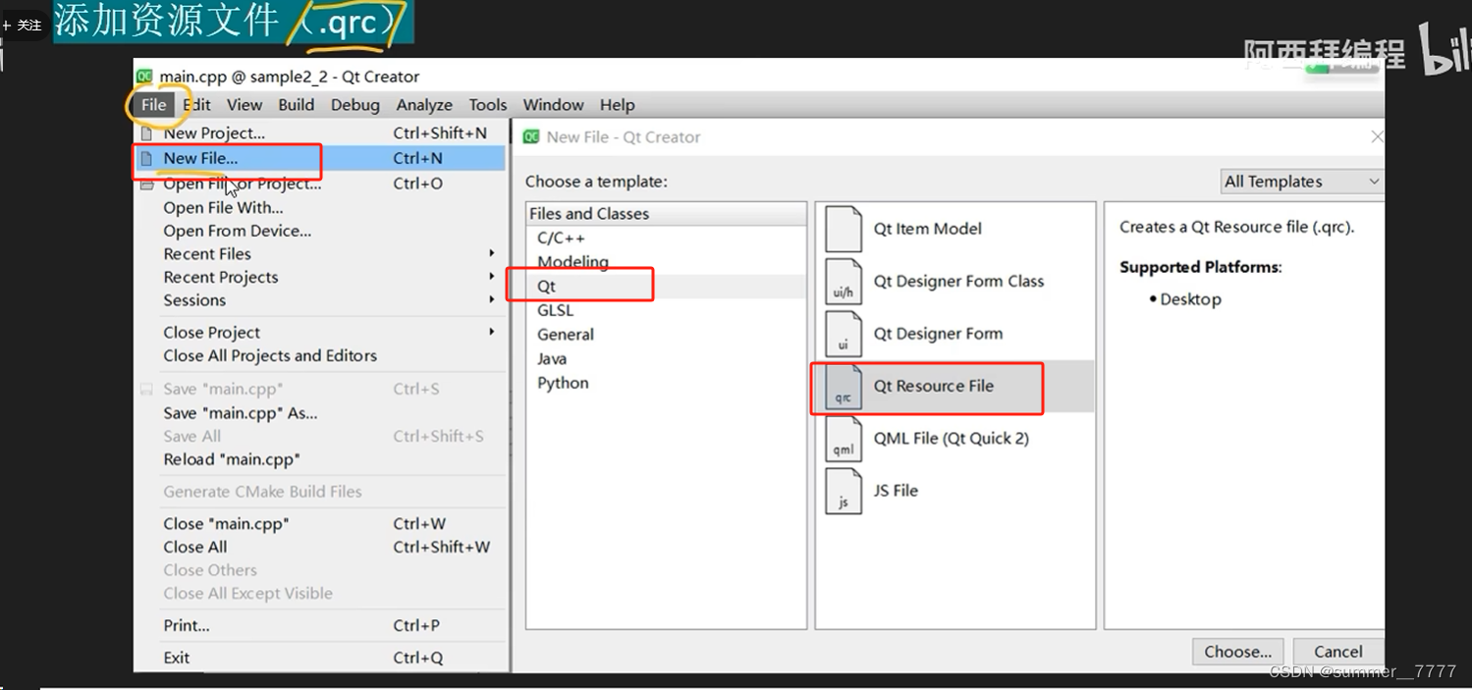This screenshot has height=690, width=1472.
Task: Choose Close All Projects and Editors
Action: point(320,355)
